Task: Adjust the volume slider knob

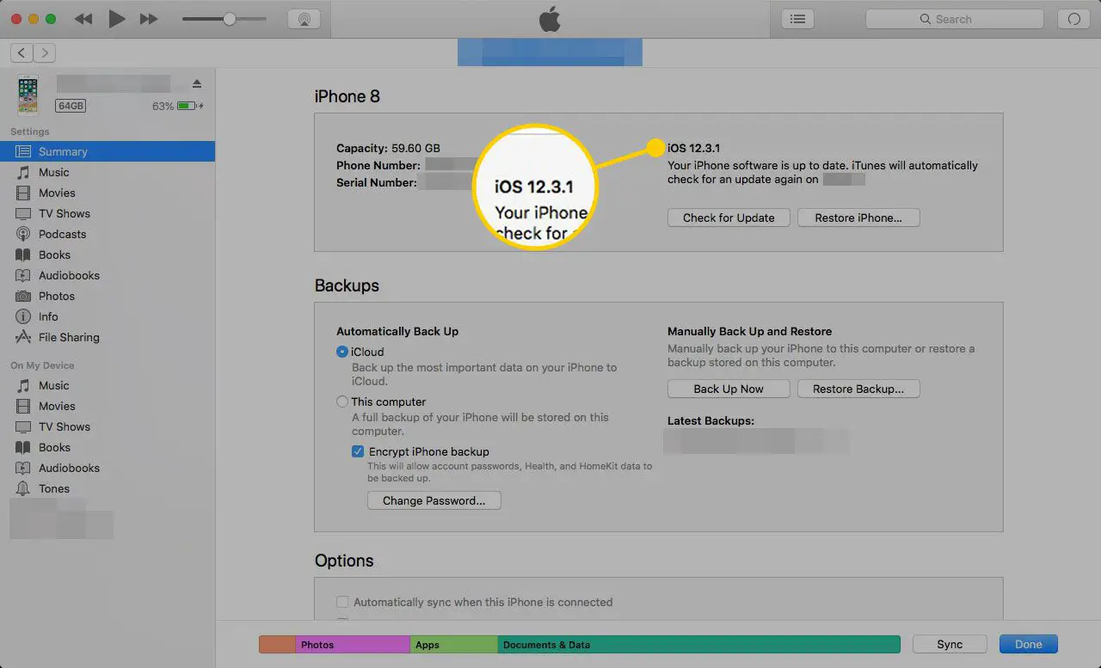Action: click(229, 19)
